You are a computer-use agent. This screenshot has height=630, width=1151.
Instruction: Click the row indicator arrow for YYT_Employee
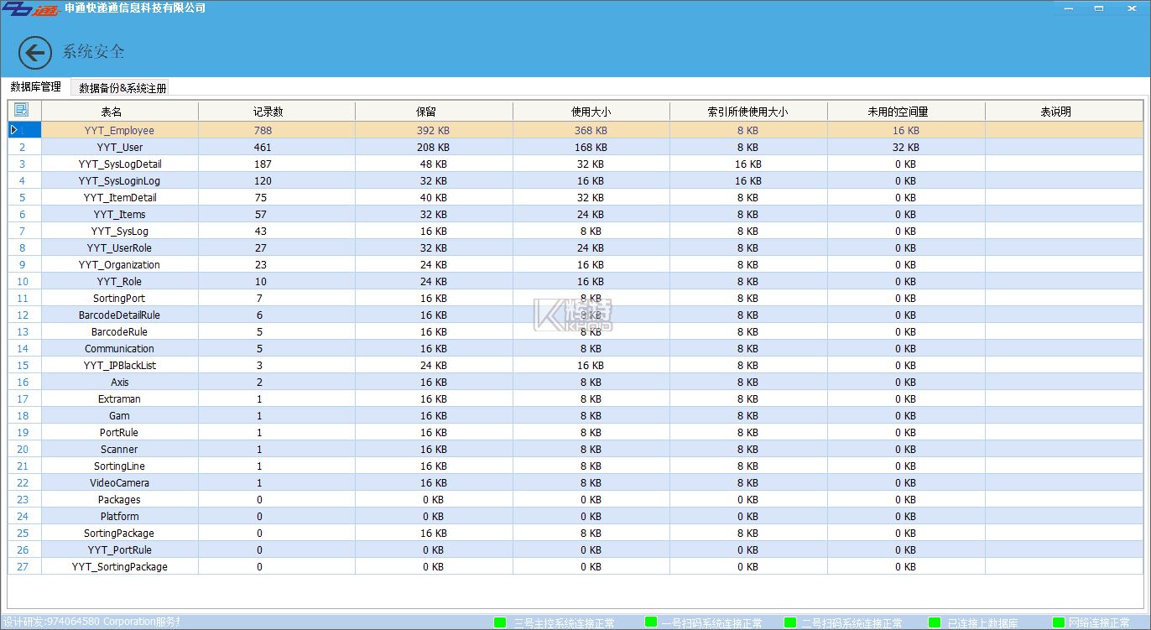pyautogui.click(x=14, y=130)
